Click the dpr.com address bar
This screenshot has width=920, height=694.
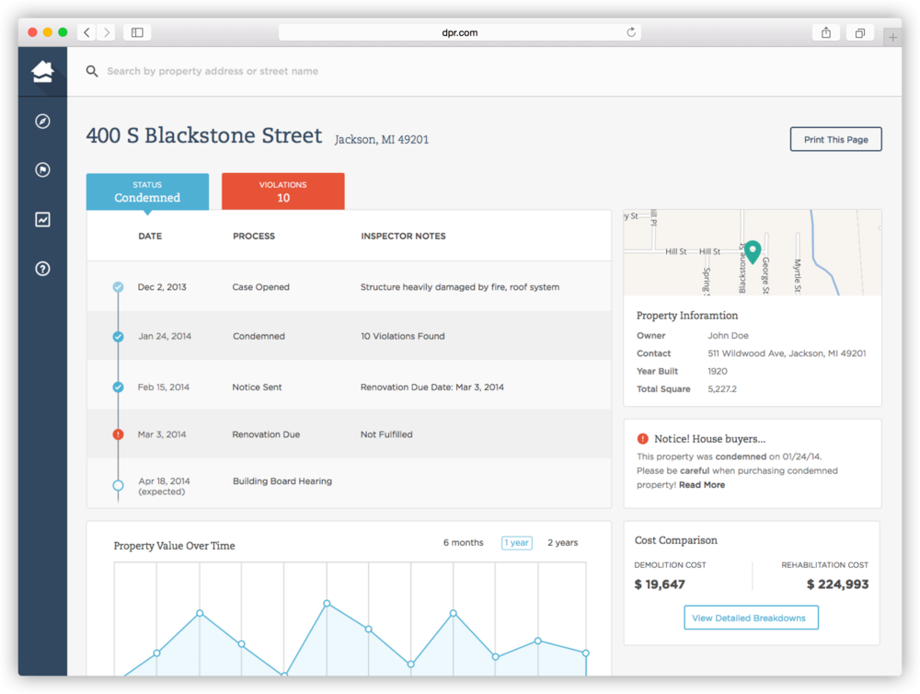tap(459, 32)
